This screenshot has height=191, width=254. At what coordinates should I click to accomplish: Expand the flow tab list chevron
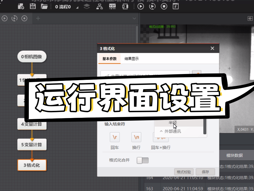[134, 18]
